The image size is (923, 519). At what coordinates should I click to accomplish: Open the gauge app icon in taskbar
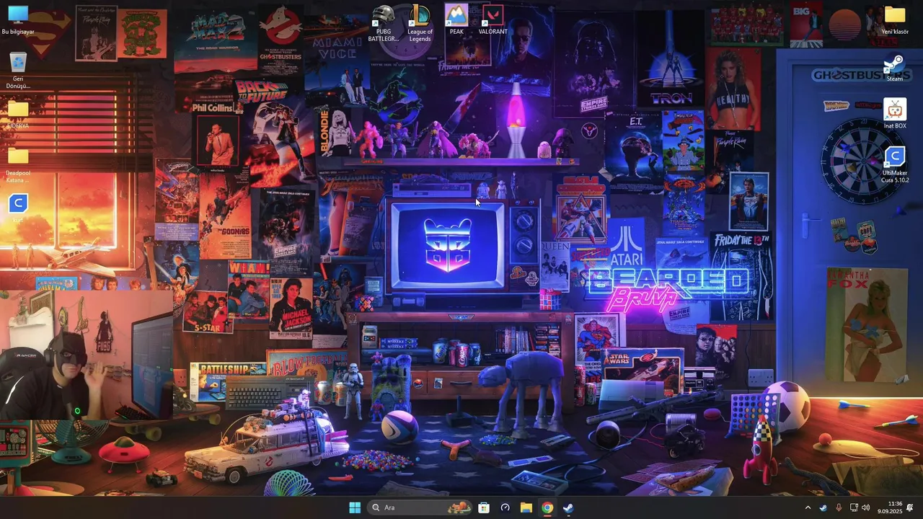(x=505, y=507)
